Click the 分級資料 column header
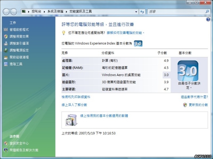The image size is (213, 159). tap(108, 53)
